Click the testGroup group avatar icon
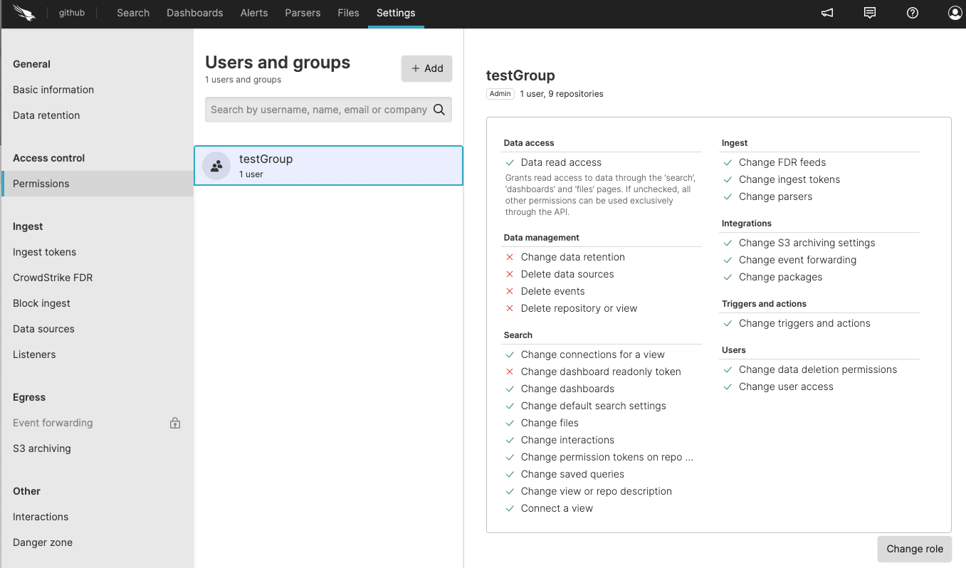 click(x=216, y=166)
